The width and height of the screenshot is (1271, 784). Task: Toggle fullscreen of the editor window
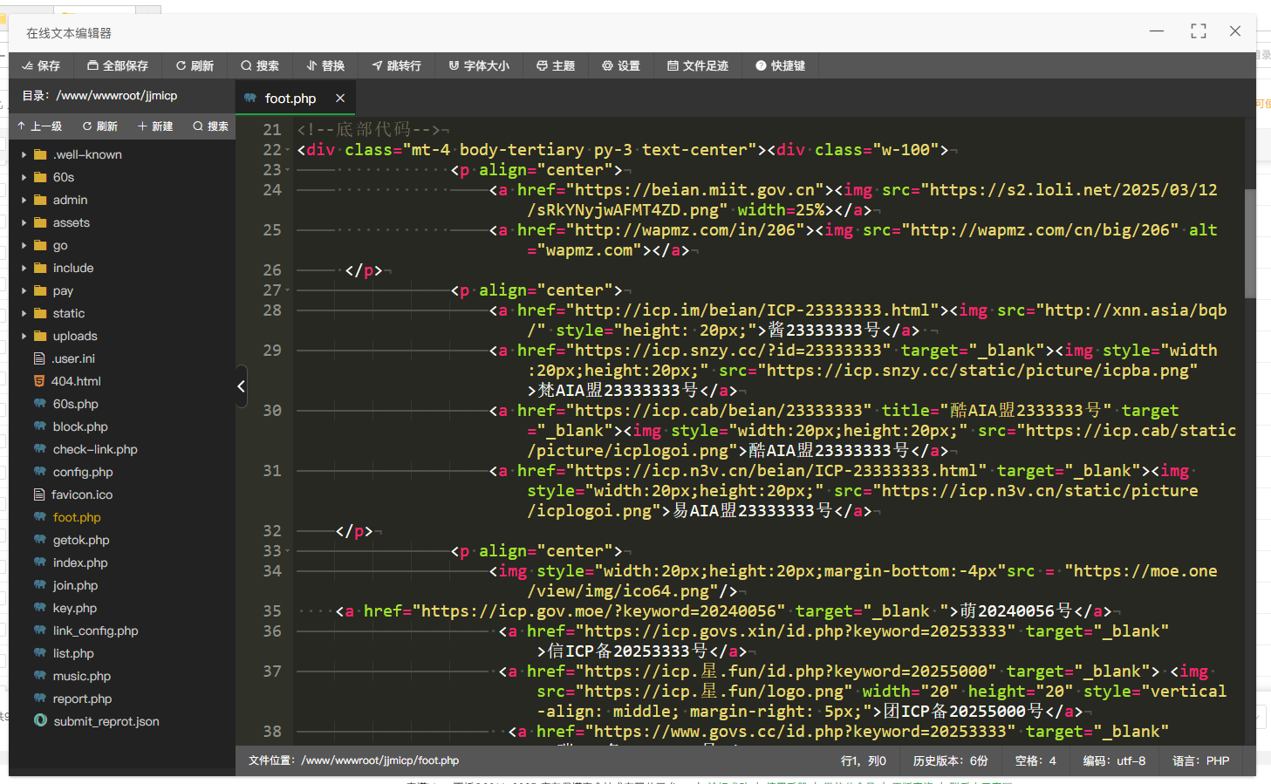pos(1199,31)
